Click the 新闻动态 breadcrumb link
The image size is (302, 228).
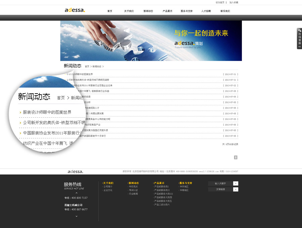pyautogui.click(x=97, y=67)
